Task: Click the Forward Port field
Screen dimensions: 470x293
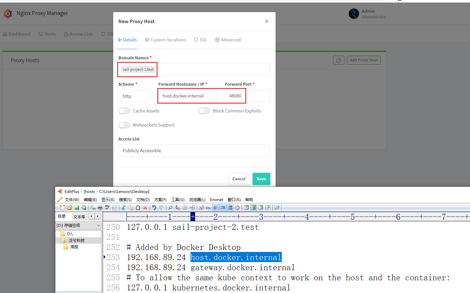Action: (247, 96)
